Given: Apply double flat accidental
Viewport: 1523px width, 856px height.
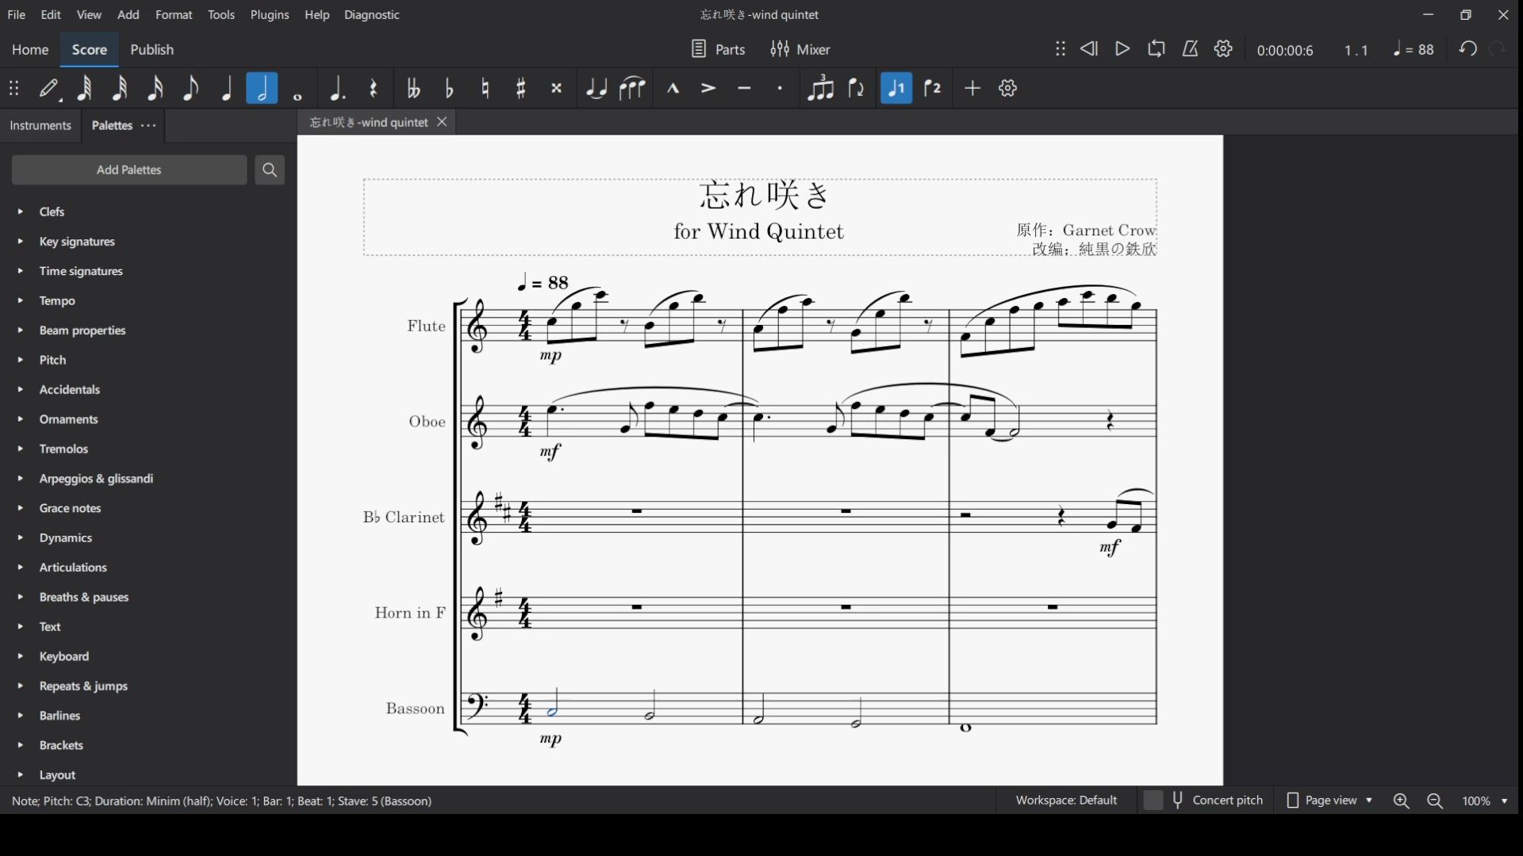Looking at the screenshot, I should 413,88.
